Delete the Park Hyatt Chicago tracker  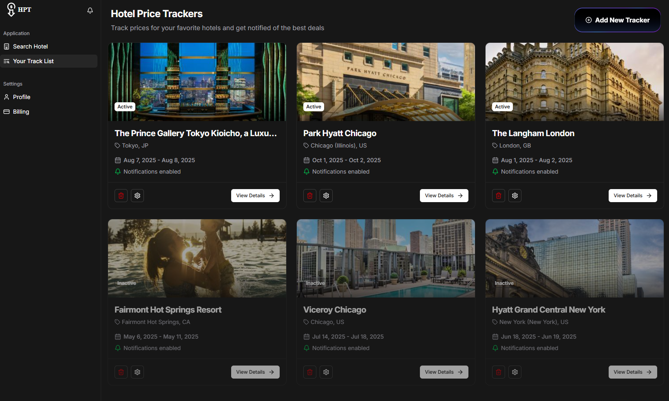[310, 196]
